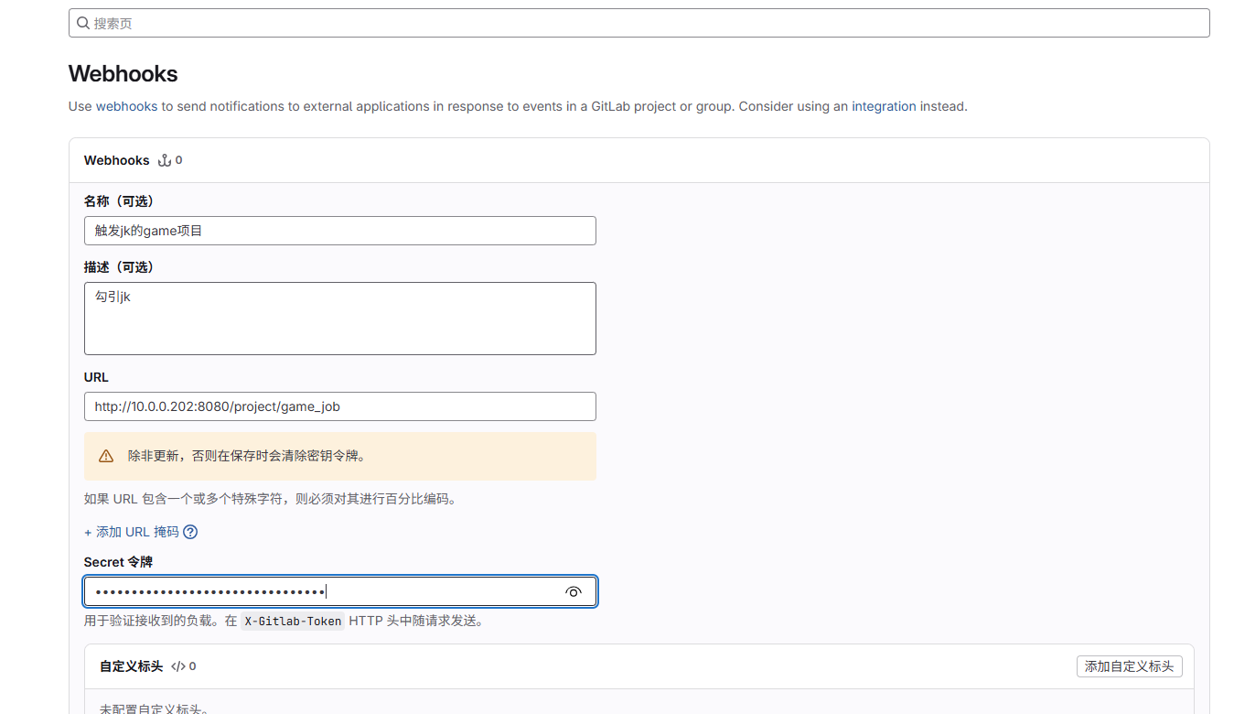This screenshot has width=1234, height=714.
Task: Reveal the secret token with eye icon
Action: click(x=574, y=591)
